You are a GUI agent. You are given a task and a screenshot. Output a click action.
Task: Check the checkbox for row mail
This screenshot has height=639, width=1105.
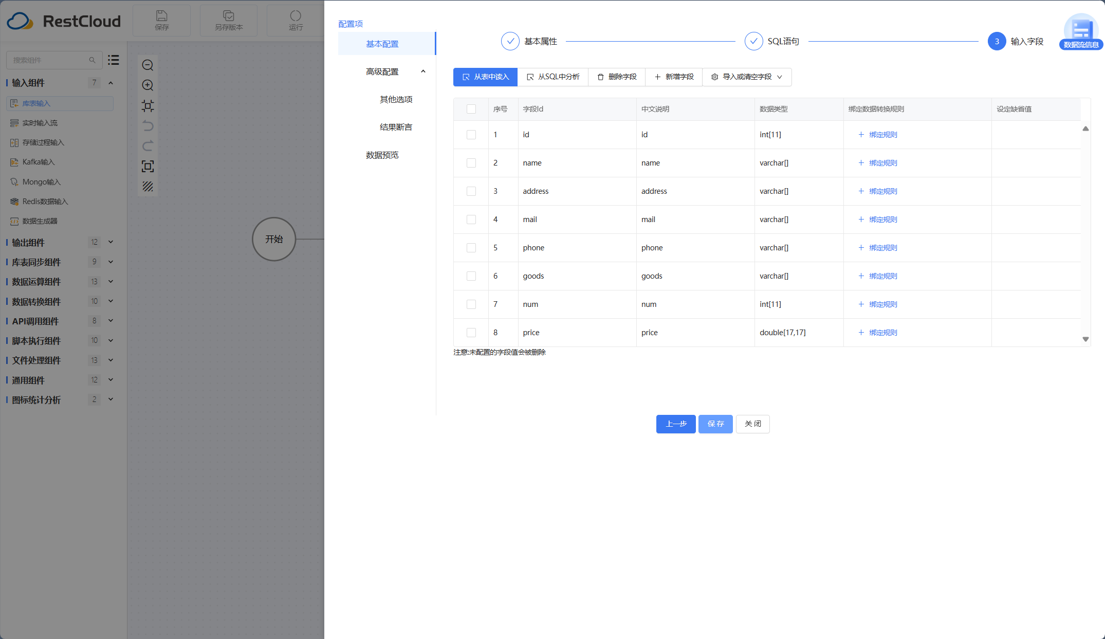tap(471, 220)
